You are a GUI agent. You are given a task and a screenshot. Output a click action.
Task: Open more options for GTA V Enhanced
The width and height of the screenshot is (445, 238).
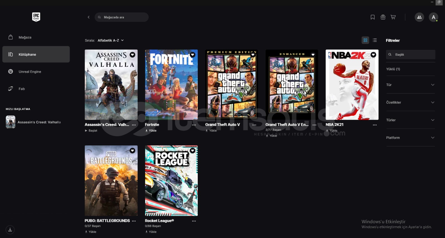pyautogui.click(x=314, y=125)
